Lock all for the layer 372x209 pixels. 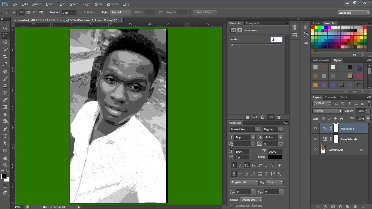click(x=341, y=119)
